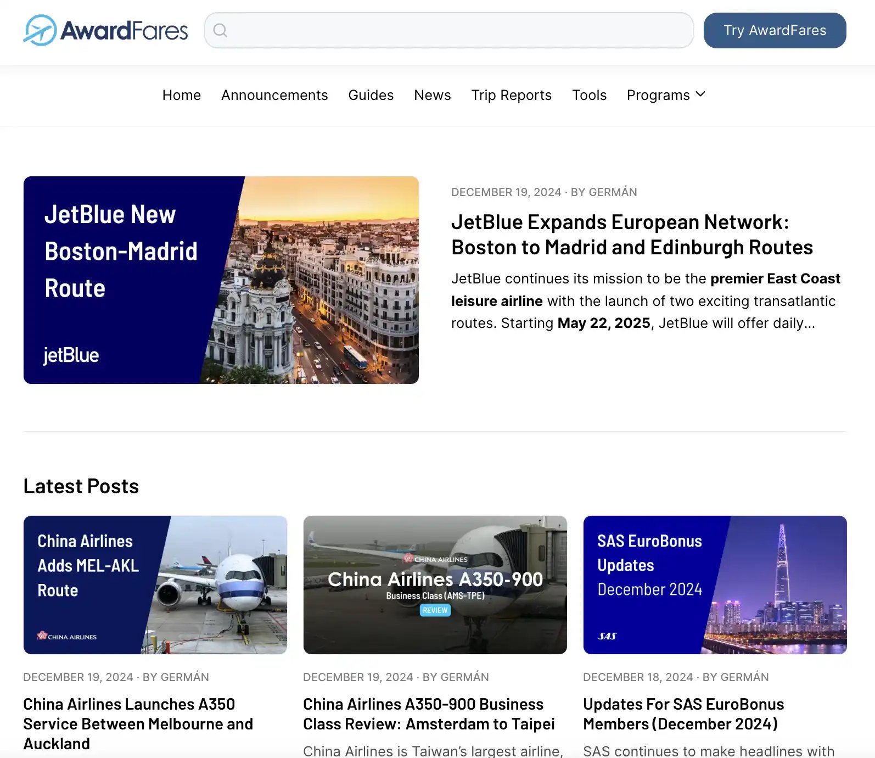Open the JetBlue Boston-Madrid featured image
The width and height of the screenshot is (875, 758).
click(x=221, y=280)
